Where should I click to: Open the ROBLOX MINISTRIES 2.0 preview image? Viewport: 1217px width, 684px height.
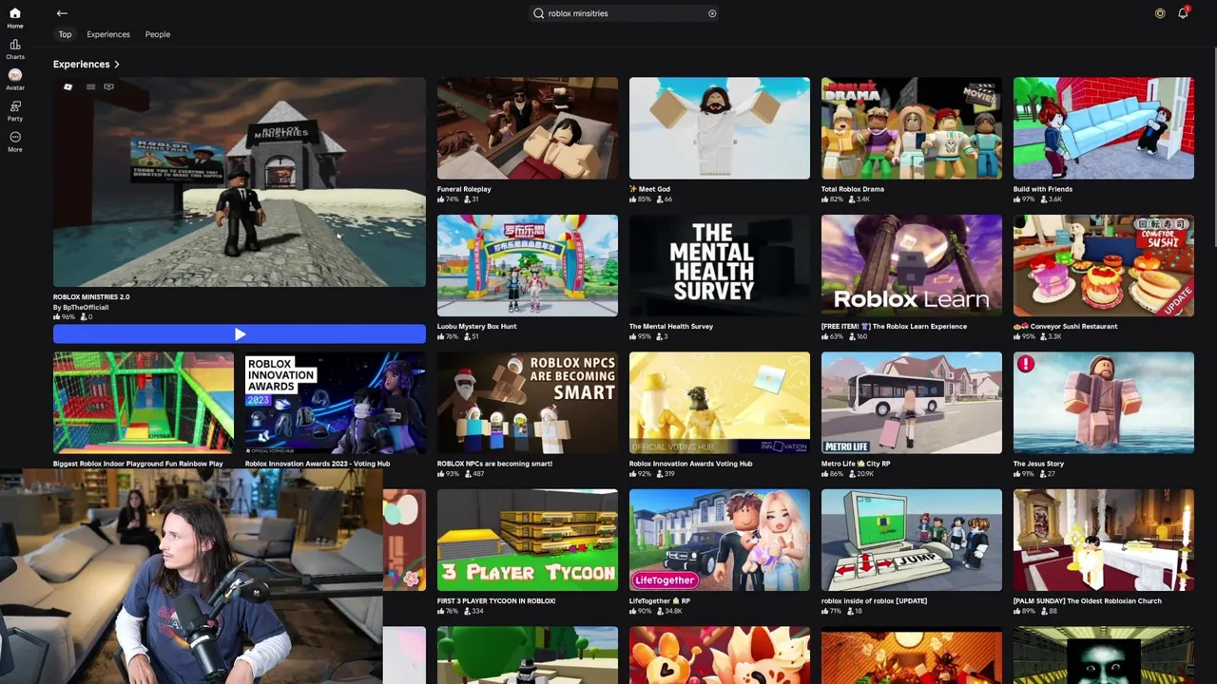(x=240, y=182)
